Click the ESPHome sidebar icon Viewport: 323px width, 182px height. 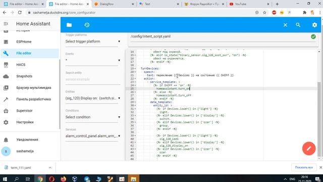pyautogui.click(x=6, y=42)
